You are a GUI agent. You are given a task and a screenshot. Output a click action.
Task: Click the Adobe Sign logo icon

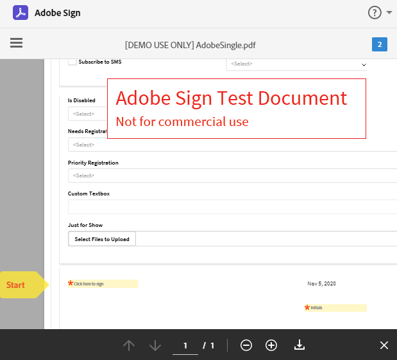pyautogui.click(x=21, y=13)
